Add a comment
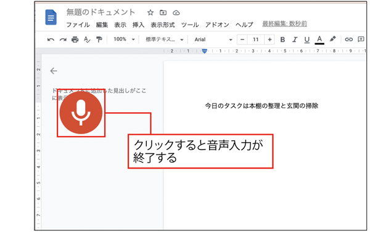This screenshot has height=234, width=370. coord(361,39)
